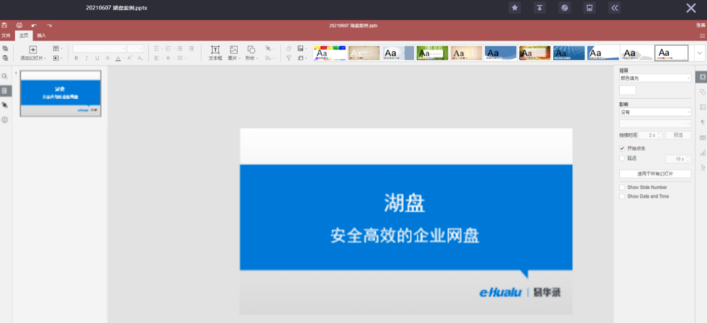The image size is (707, 323).
Task: Click the save icon in the red title bar
Action: point(4,25)
